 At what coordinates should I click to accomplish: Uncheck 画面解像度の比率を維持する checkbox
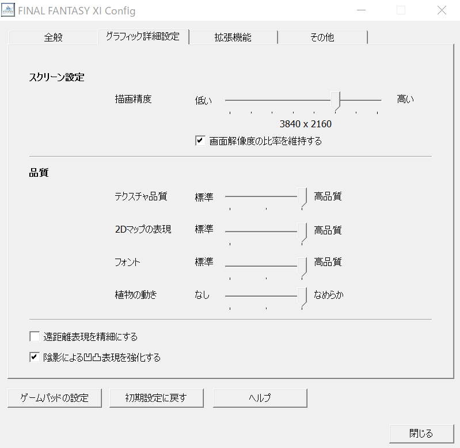click(x=200, y=141)
